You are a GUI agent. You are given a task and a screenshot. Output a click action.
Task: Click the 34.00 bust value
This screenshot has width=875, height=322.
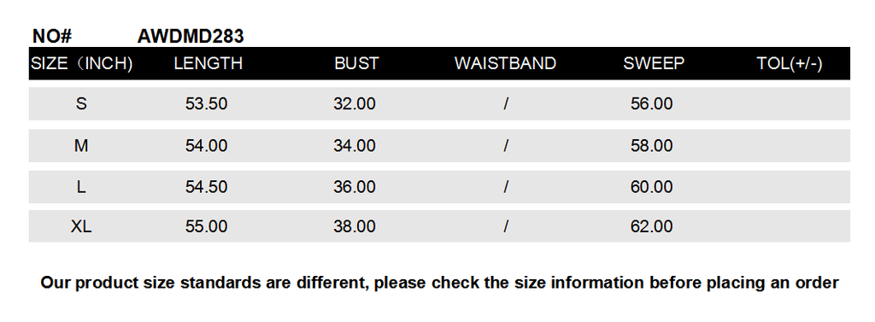click(x=355, y=146)
